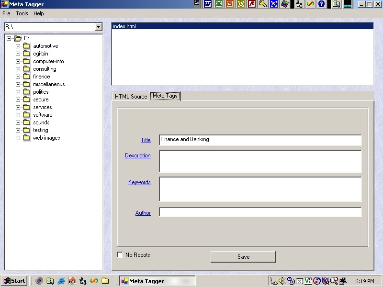This screenshot has height=287, width=383.
Task: Open the R:\ drive dropdown
Action: coord(98,27)
